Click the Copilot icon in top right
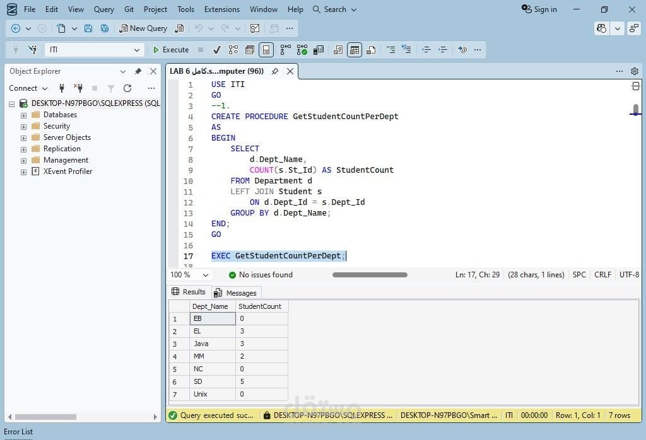 601,28
